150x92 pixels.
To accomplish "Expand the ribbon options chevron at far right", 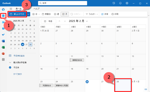I will tap(148, 15).
